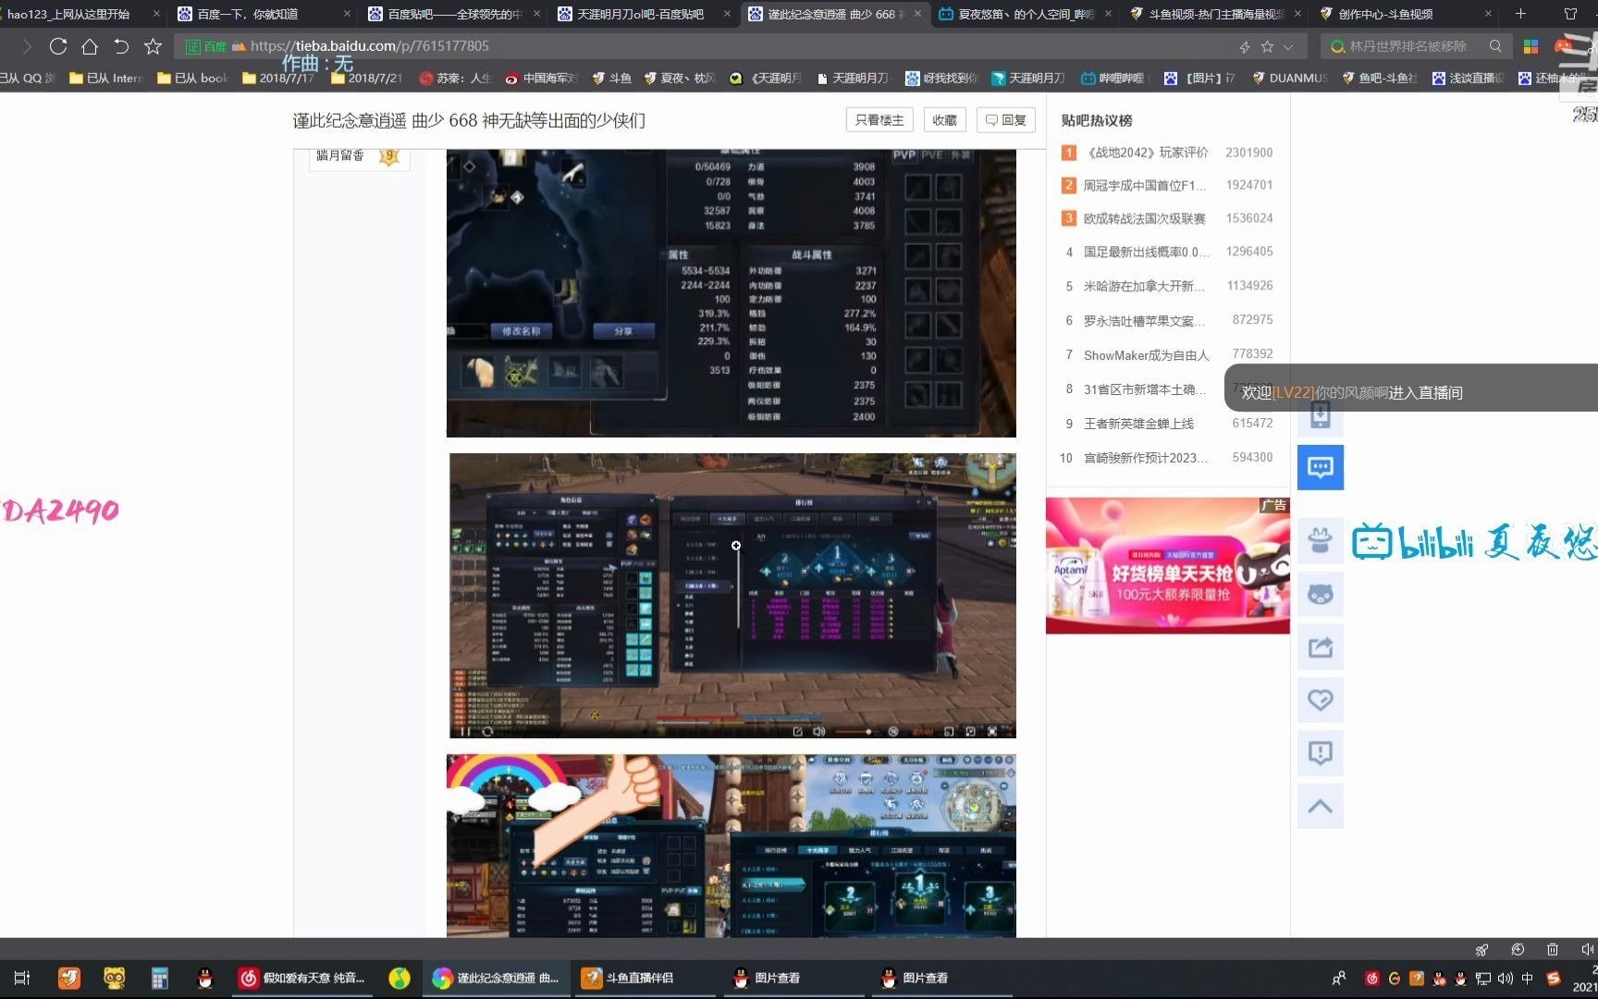Open hot topic 《战地2042》玩家评价
Image resolution: width=1598 pixels, height=999 pixels.
point(1147,153)
